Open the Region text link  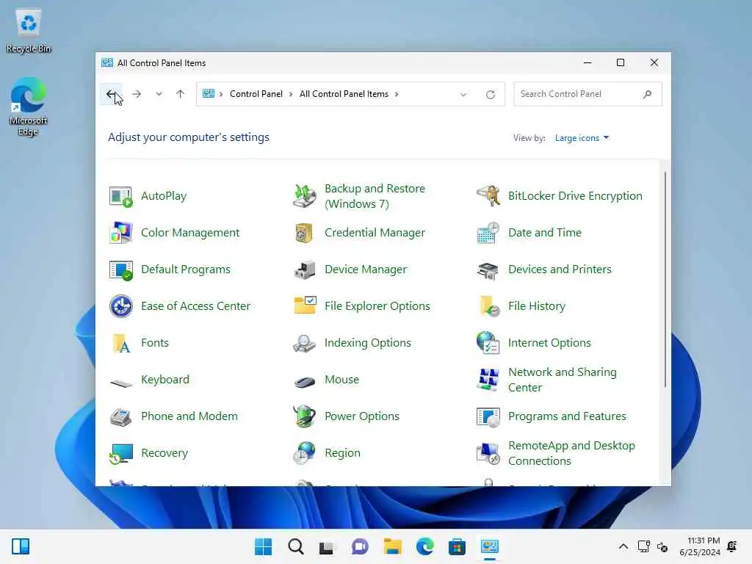click(342, 453)
